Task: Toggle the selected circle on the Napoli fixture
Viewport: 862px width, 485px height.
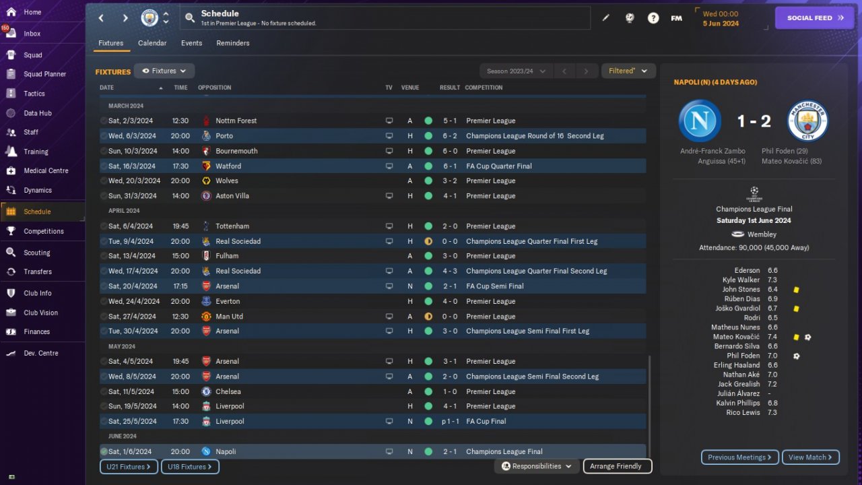Action: pyautogui.click(x=104, y=451)
